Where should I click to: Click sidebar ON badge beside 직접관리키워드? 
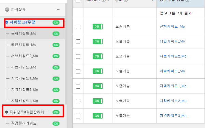56,124
